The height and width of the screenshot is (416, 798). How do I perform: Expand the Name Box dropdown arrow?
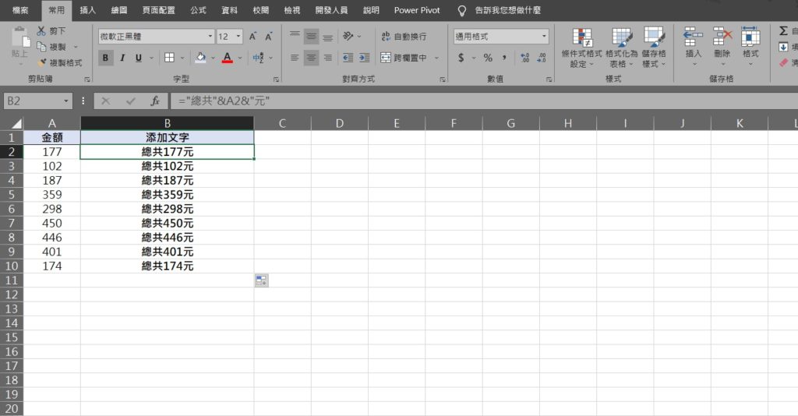[x=66, y=100]
